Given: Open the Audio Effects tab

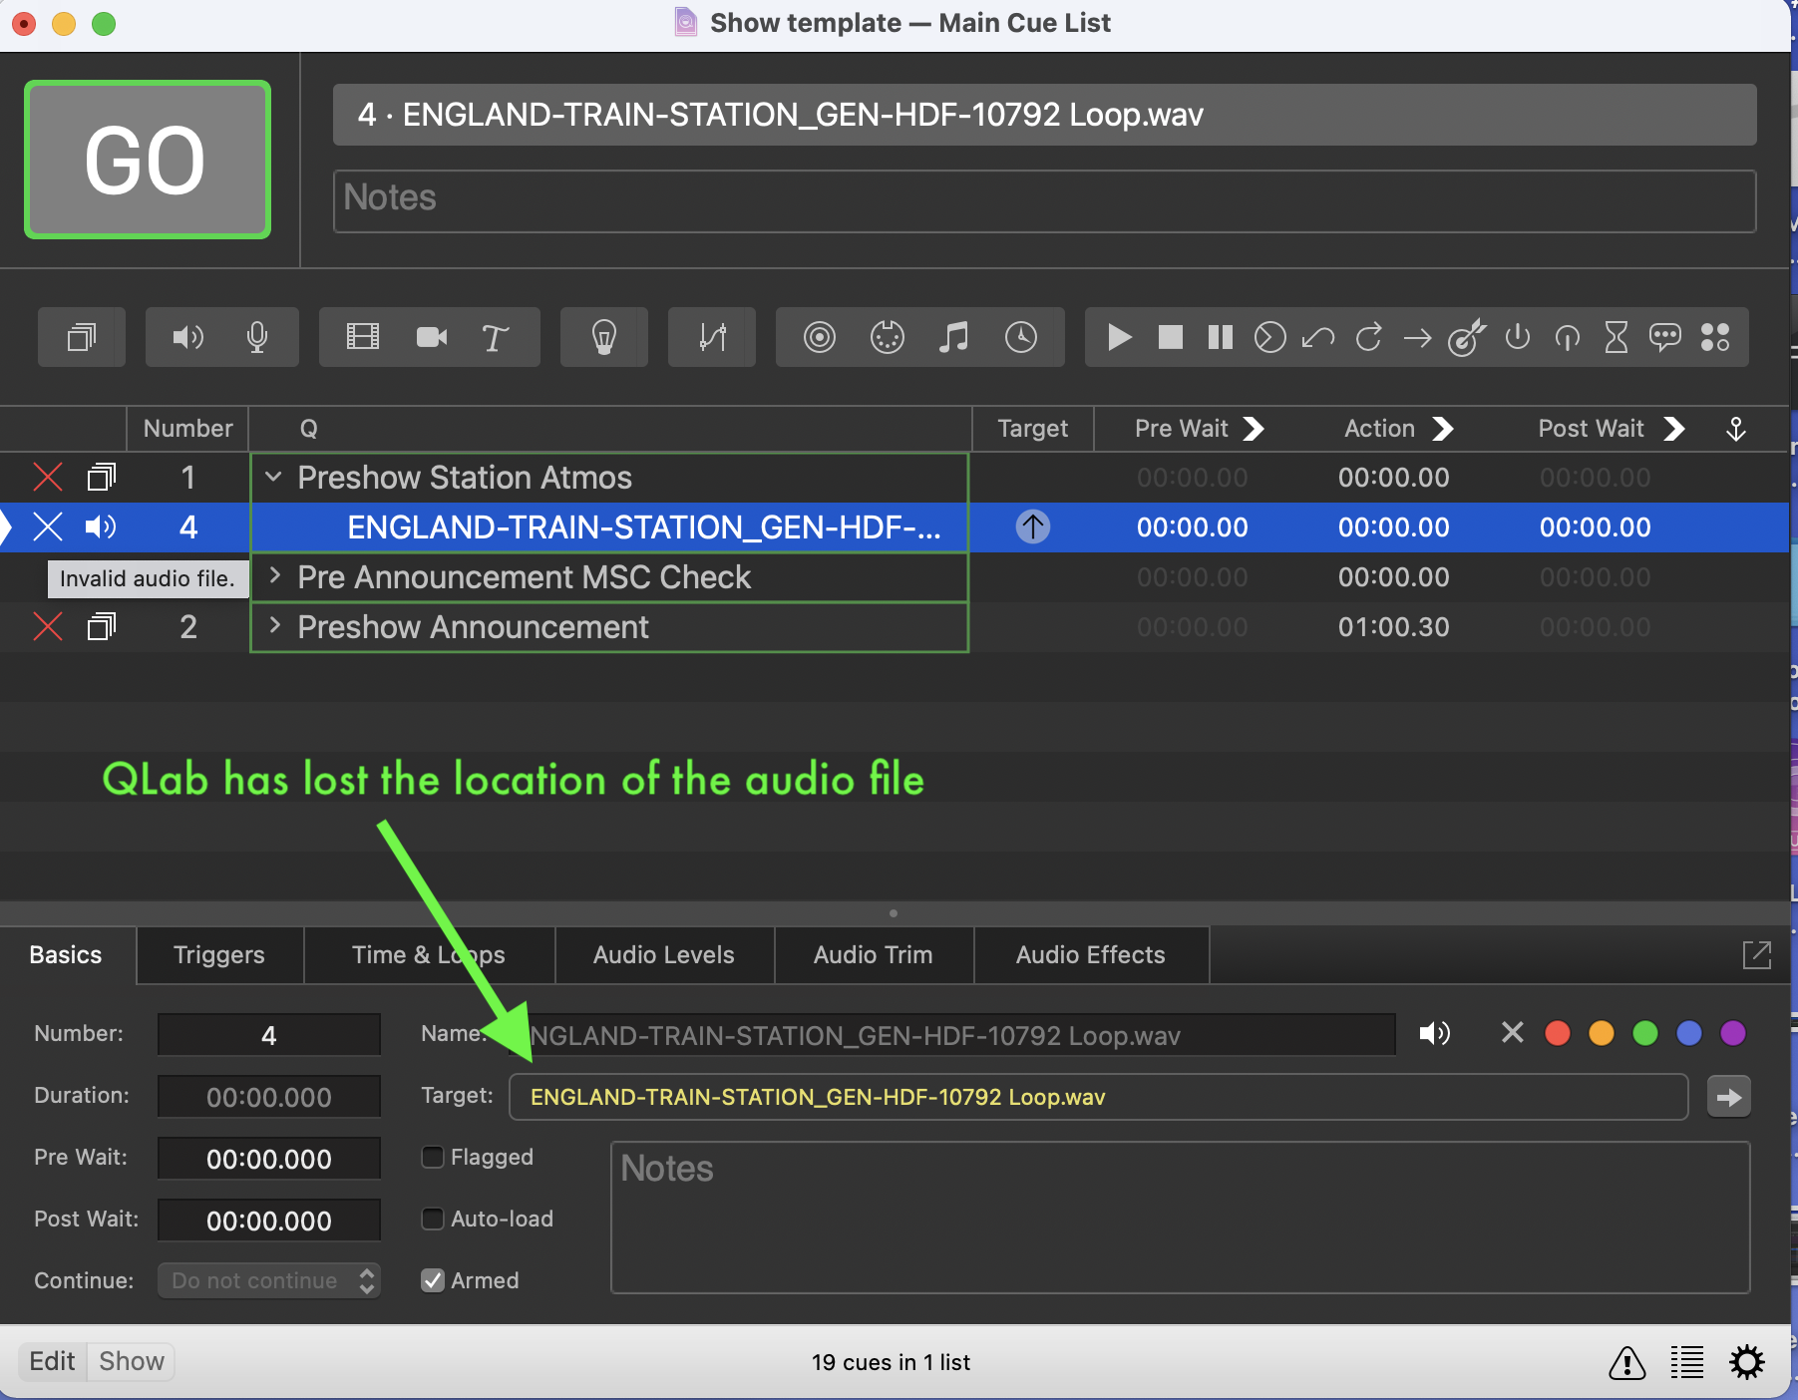Looking at the screenshot, I should [x=1091, y=954].
